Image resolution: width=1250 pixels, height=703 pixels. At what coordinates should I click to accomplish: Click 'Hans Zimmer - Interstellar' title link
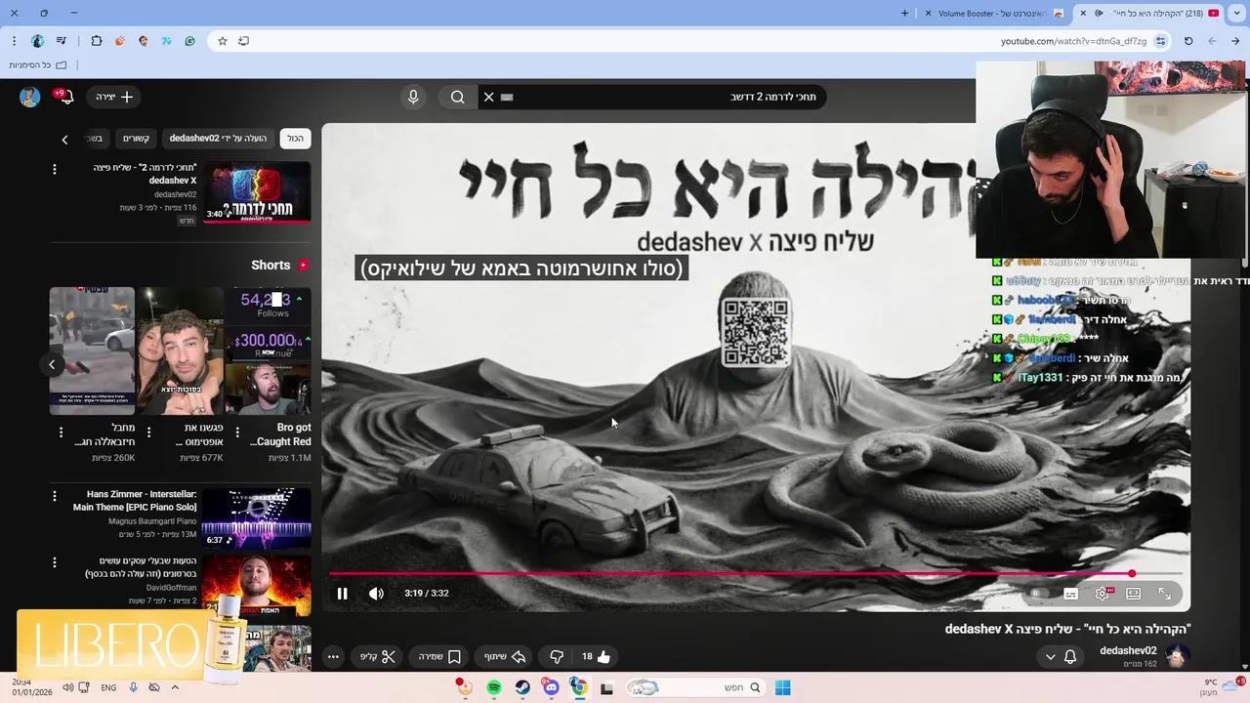tap(135, 501)
